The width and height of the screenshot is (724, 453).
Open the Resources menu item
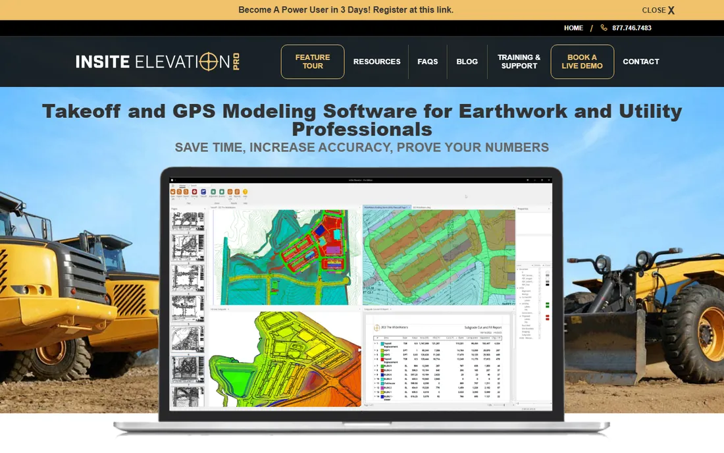click(x=376, y=61)
